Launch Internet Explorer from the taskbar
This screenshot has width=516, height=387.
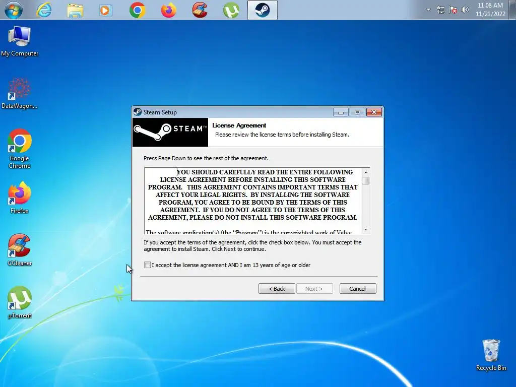click(x=44, y=10)
